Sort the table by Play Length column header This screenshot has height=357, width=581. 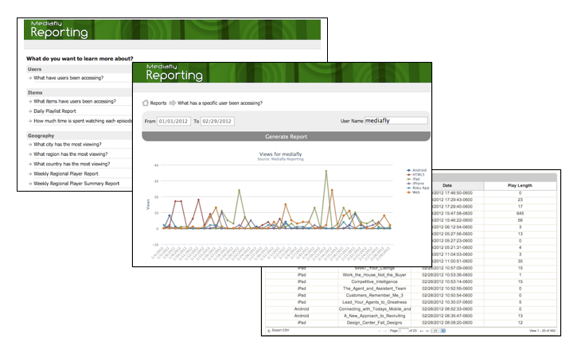(x=520, y=185)
